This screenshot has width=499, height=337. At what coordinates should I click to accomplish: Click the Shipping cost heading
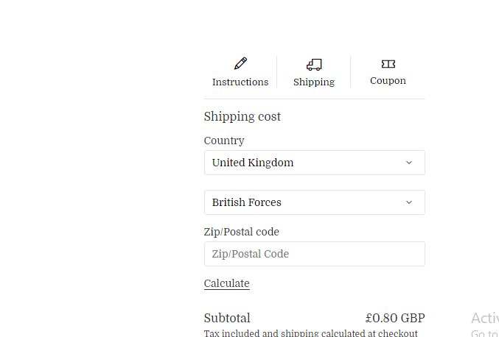coord(242,116)
